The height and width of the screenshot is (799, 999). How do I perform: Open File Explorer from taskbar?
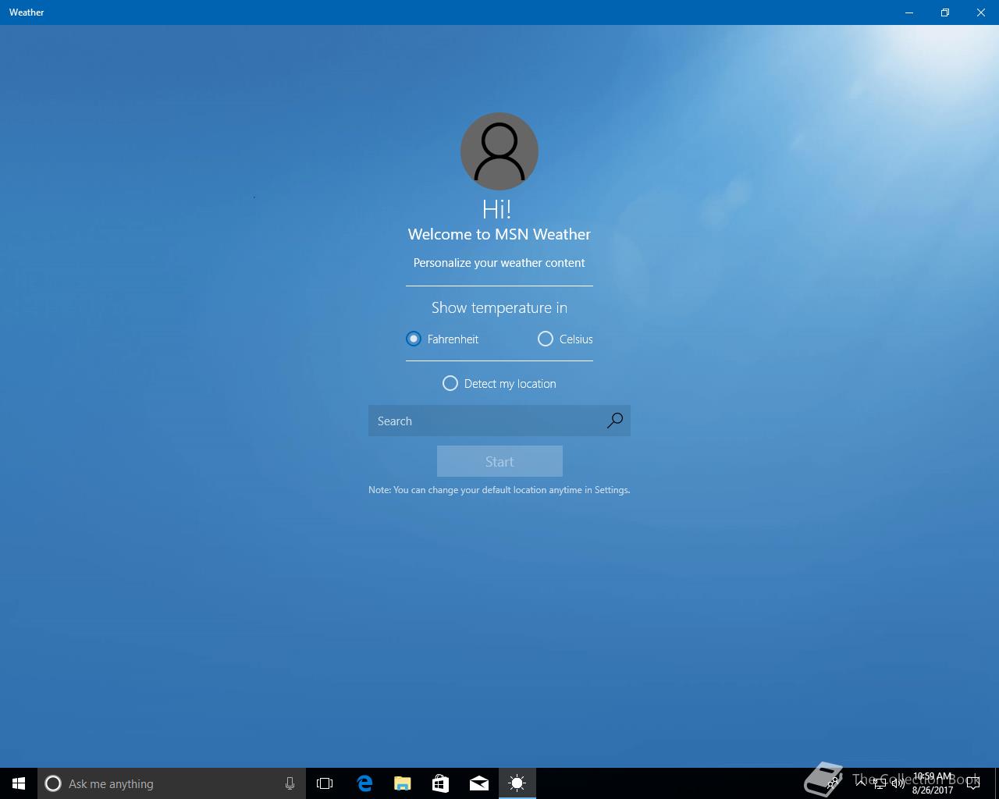402,783
